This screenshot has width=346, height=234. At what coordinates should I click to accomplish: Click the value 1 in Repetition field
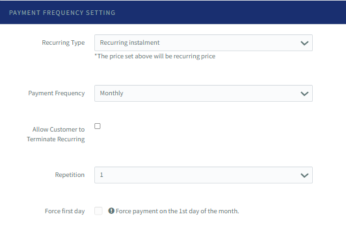[101, 175]
